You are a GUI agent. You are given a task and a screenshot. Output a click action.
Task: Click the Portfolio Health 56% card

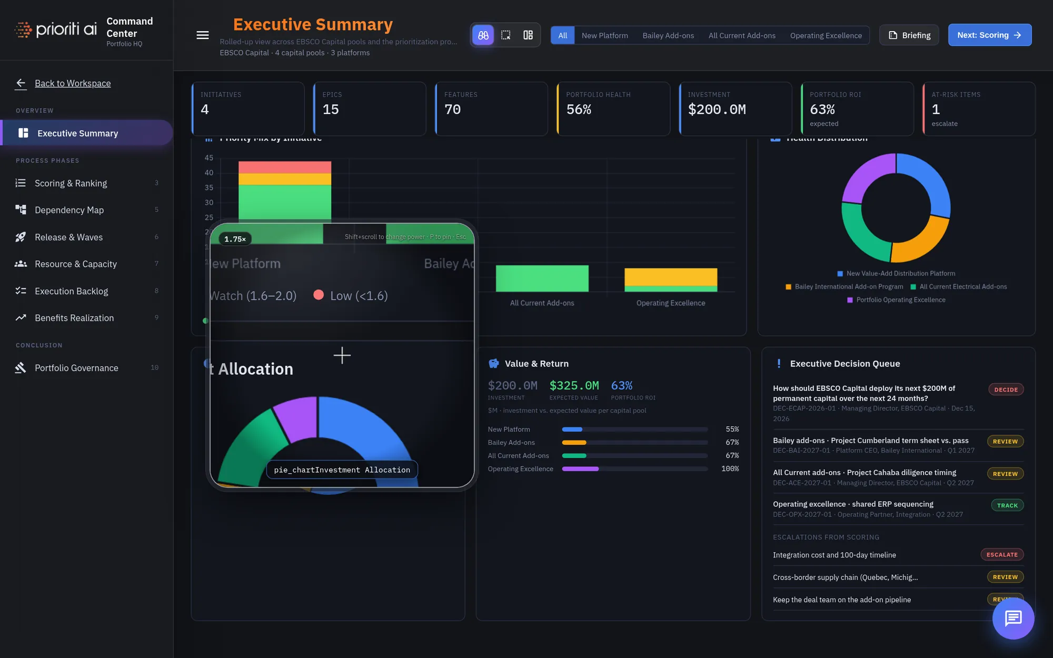613,109
